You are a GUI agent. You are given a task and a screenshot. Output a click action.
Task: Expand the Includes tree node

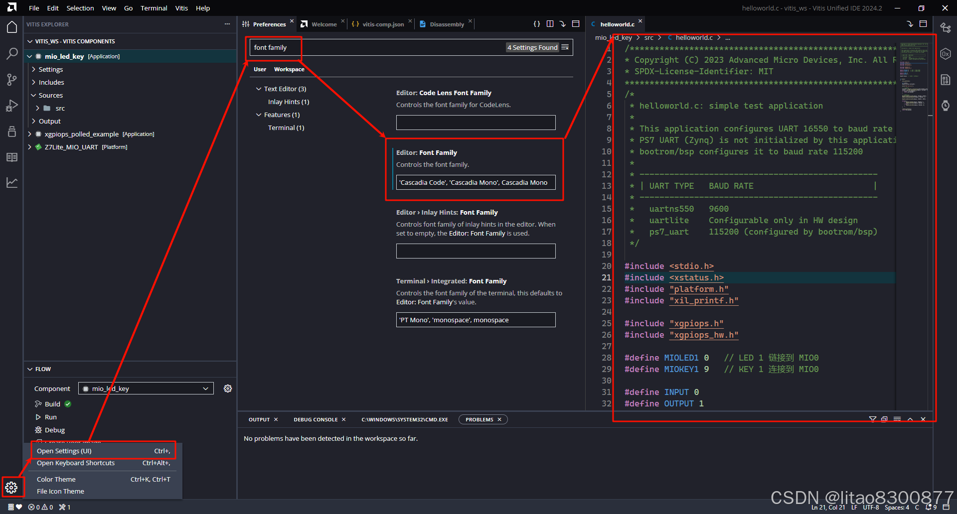tap(34, 82)
